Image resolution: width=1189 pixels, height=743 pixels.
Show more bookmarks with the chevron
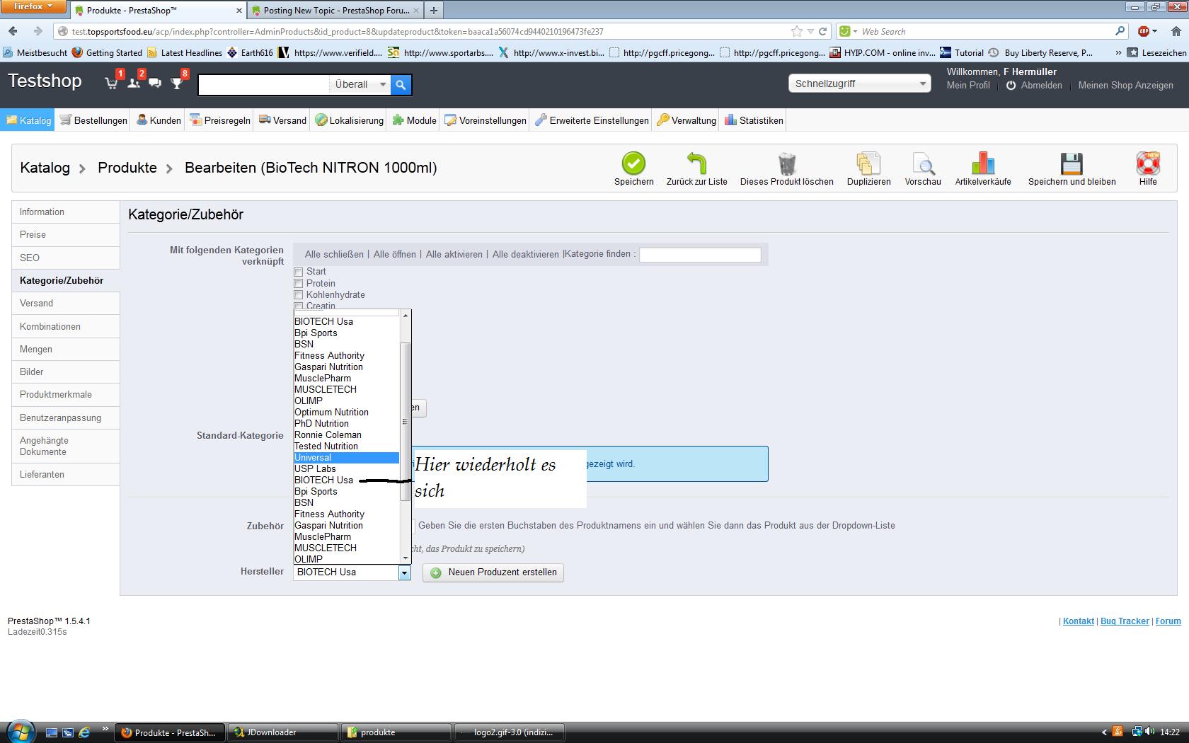pyautogui.click(x=1118, y=52)
